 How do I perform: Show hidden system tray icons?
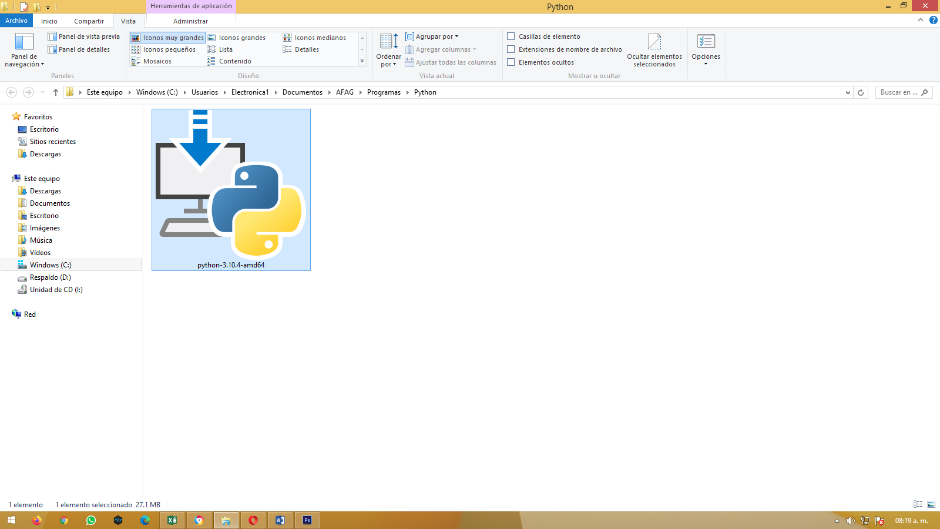(837, 521)
